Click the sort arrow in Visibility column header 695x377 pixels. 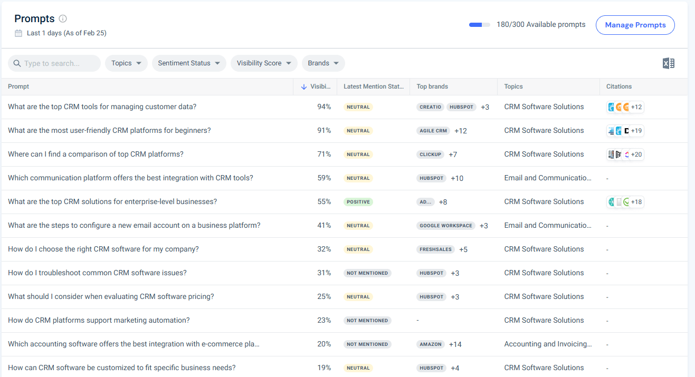(x=303, y=86)
